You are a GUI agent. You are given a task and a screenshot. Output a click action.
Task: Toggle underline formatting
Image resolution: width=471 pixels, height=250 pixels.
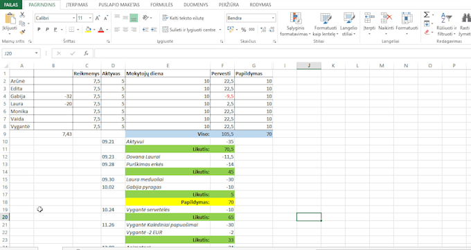[55, 30]
